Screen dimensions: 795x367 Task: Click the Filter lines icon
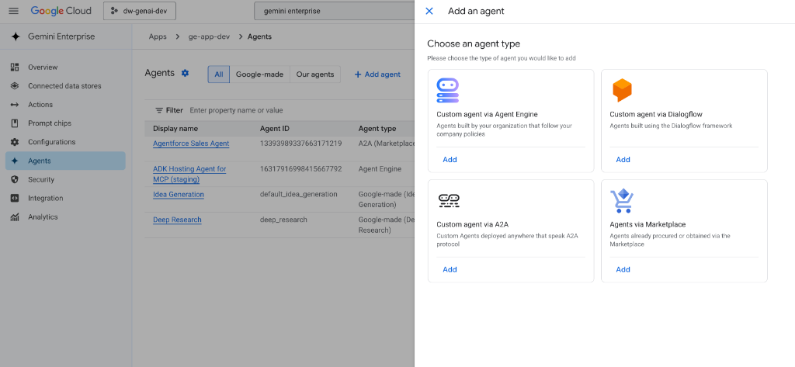coord(158,110)
